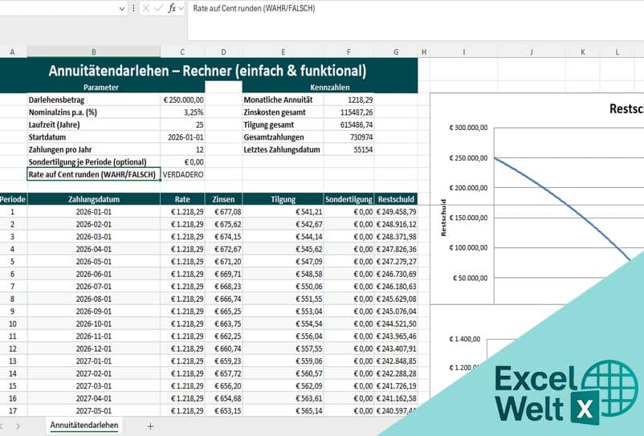644x436 pixels.
Task: Select Restschuld value € 244.521,50
Action: pos(396,324)
